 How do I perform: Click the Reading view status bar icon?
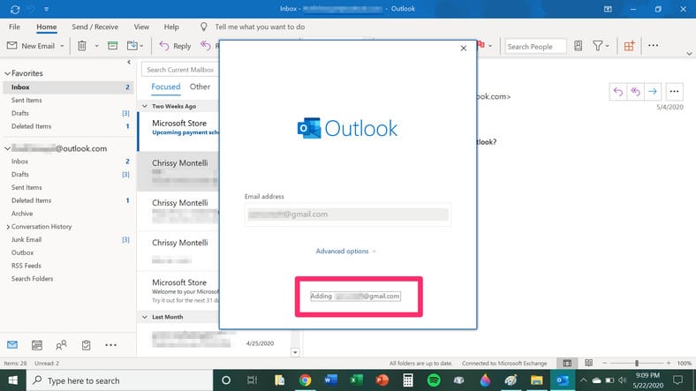click(x=588, y=363)
